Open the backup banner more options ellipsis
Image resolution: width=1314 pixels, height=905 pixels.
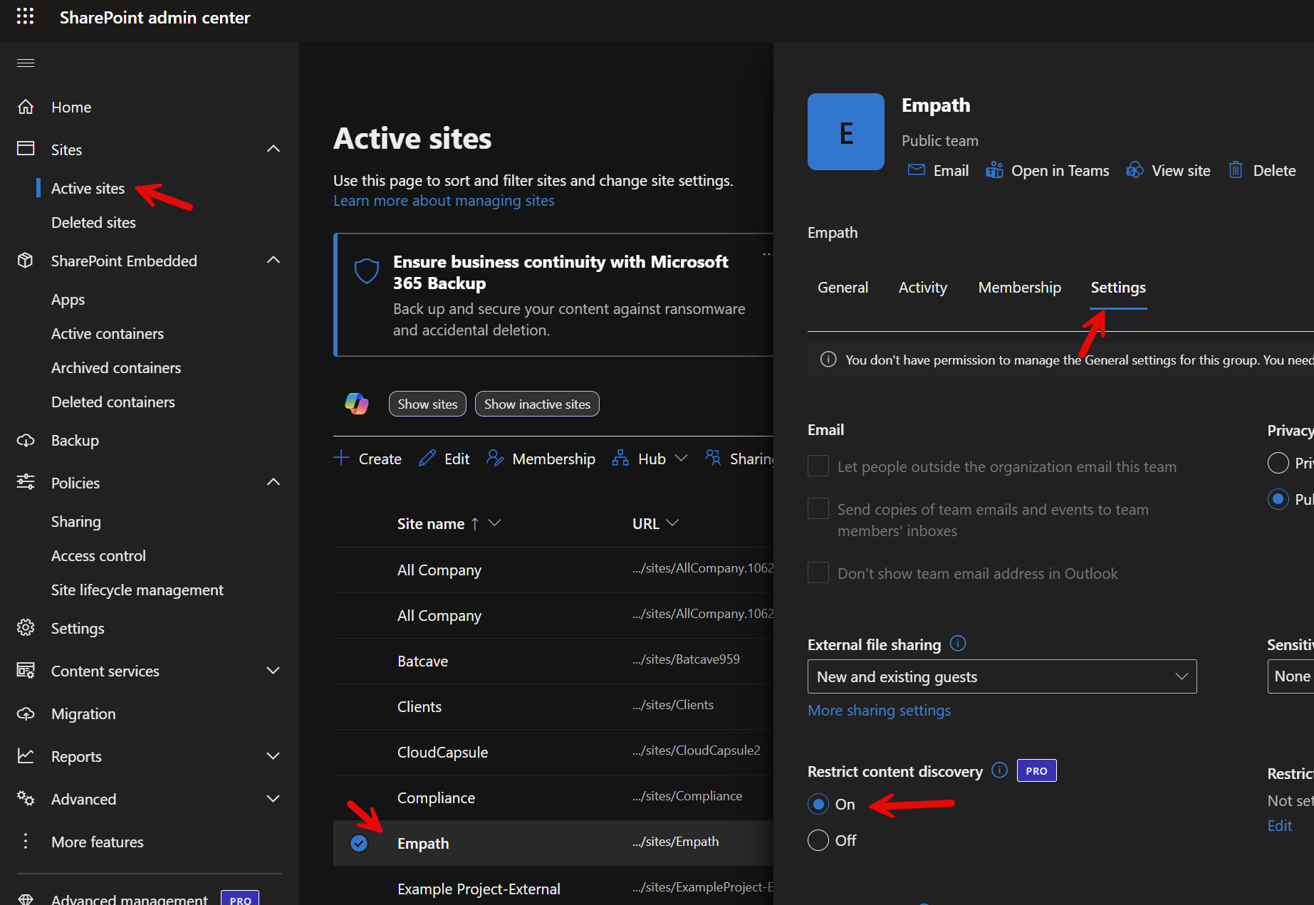pos(767,254)
